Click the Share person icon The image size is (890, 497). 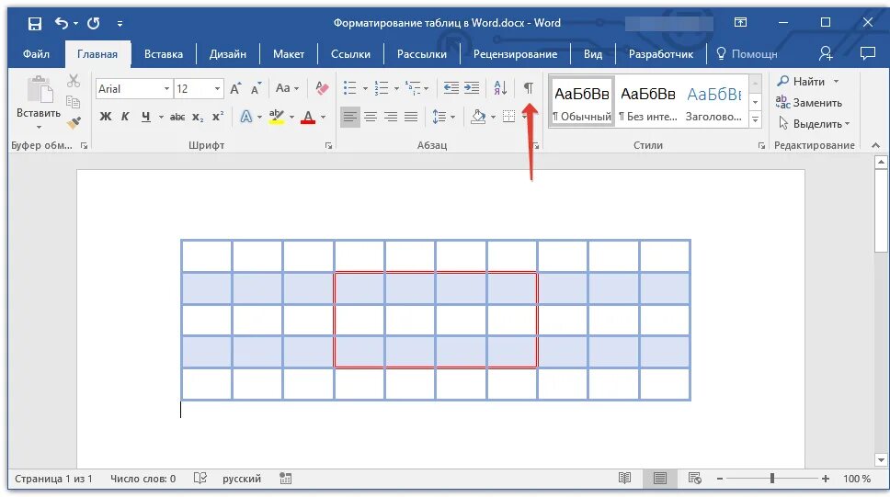pos(826,53)
